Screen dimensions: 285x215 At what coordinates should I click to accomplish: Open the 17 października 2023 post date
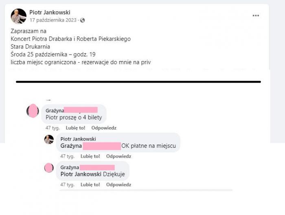(53, 20)
